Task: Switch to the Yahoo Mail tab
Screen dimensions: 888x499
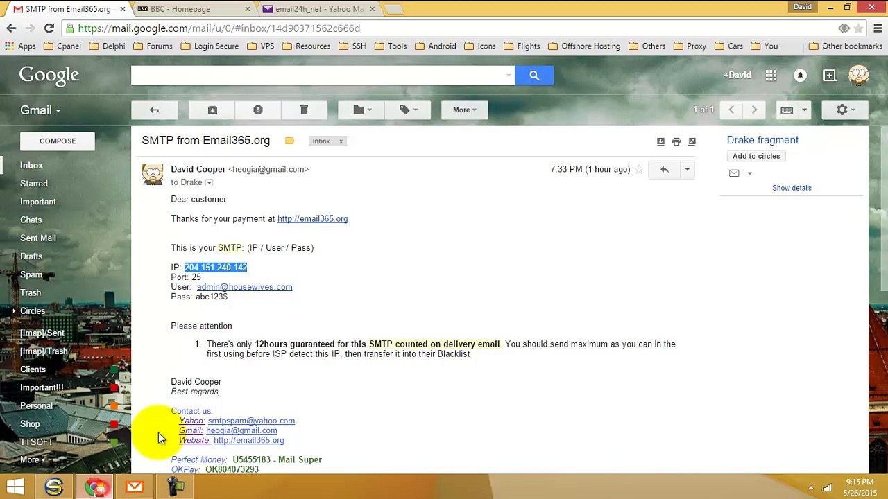Action: (x=318, y=9)
